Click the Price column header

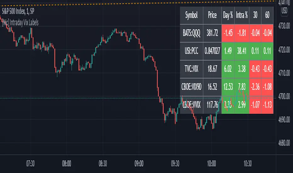click(x=213, y=15)
